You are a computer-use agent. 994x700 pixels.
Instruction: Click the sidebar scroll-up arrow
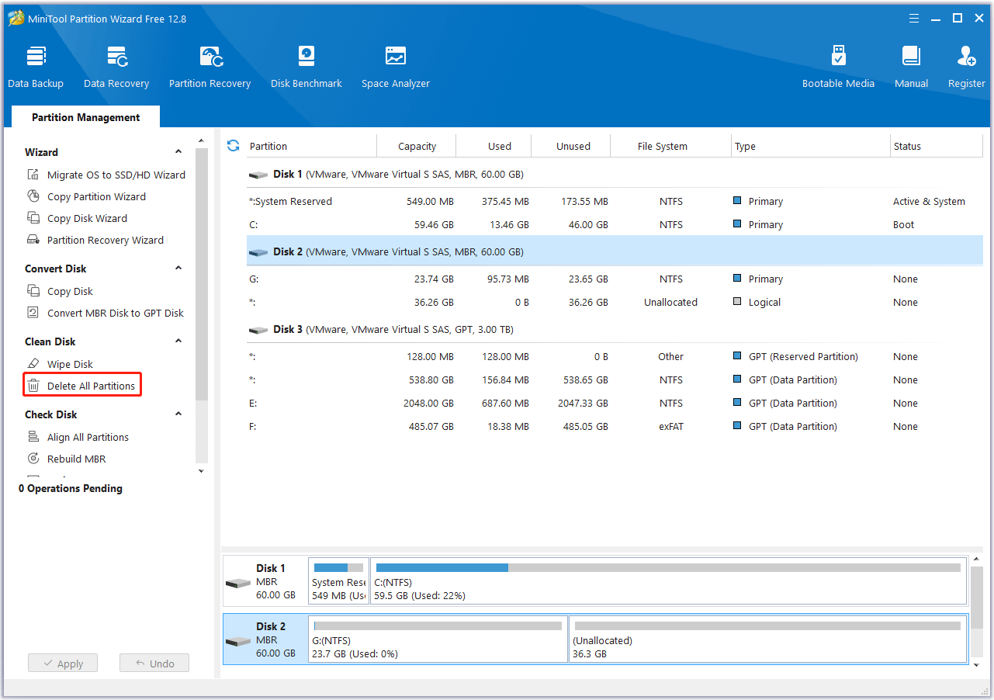pyautogui.click(x=202, y=141)
